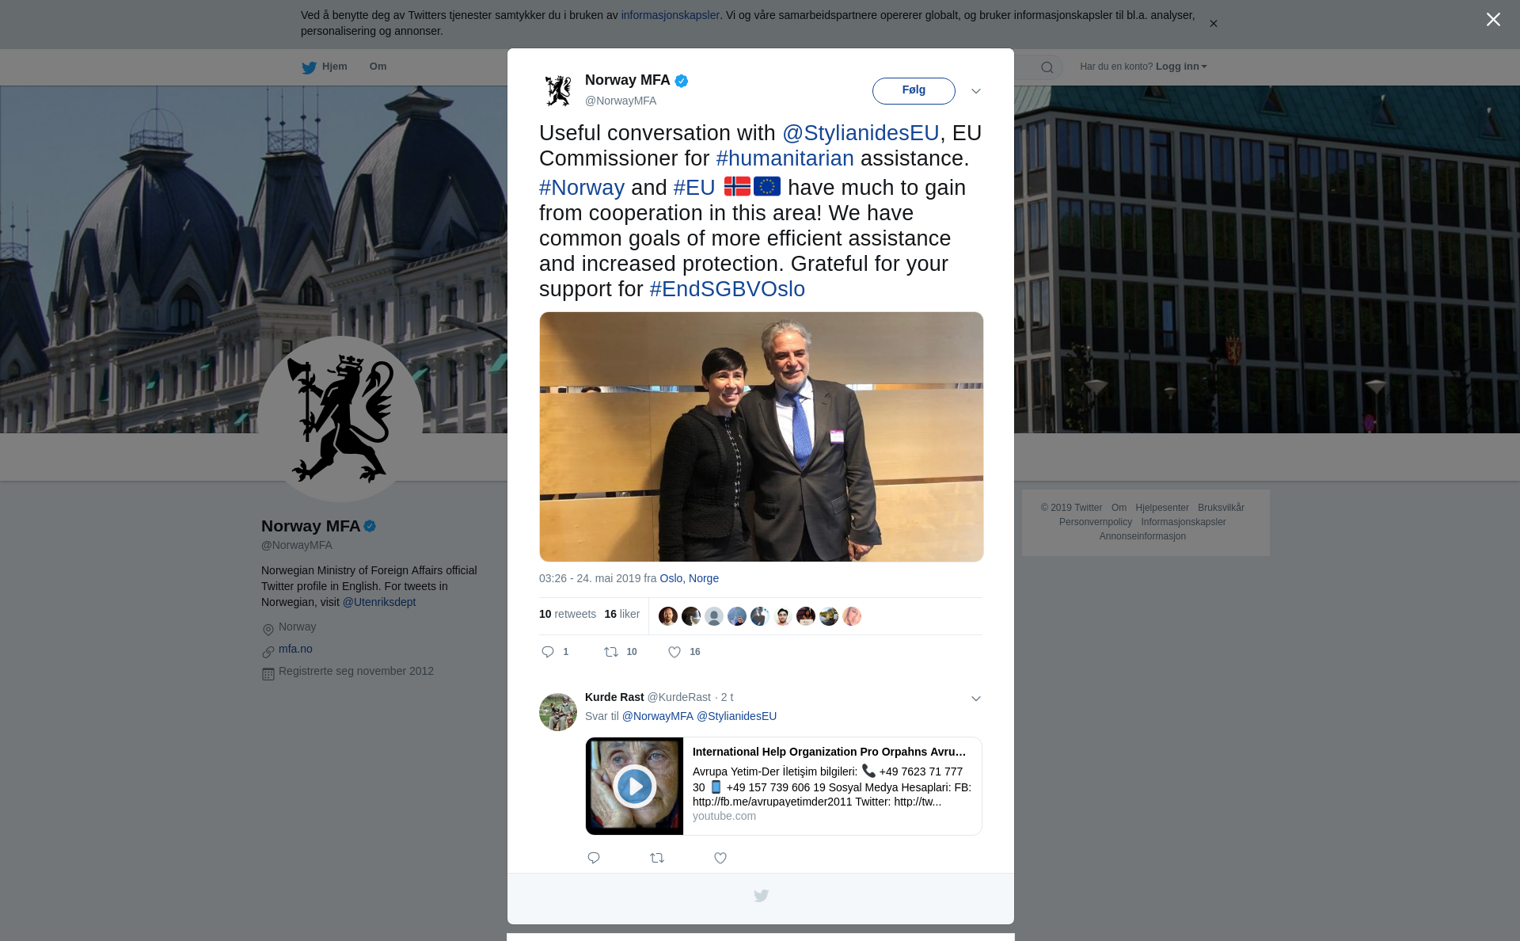Click the Oslo, Norge location link
The width and height of the screenshot is (1520, 941).
[x=689, y=578]
